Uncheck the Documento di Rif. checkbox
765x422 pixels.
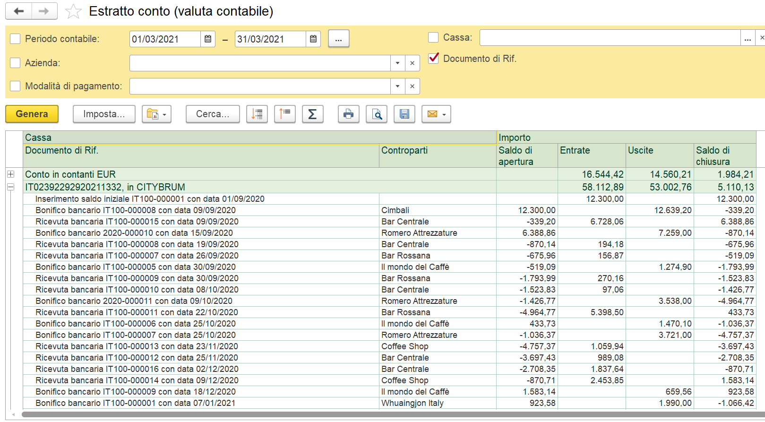coord(433,58)
